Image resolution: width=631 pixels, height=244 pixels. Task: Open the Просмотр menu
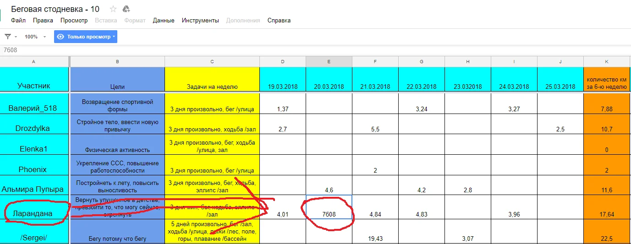click(x=74, y=21)
